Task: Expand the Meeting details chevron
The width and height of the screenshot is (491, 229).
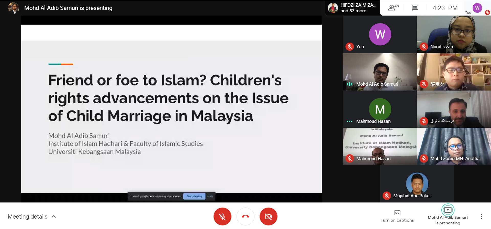Action: [x=54, y=217]
